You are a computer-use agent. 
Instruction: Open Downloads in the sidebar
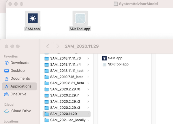tap(20, 63)
